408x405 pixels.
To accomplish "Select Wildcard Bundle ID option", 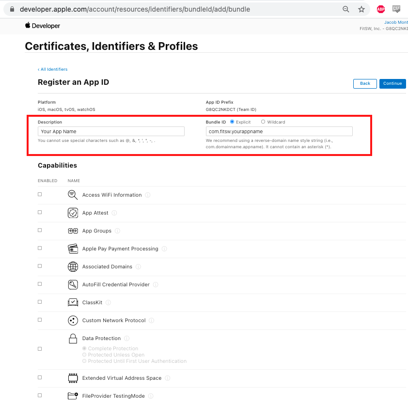I will pyautogui.click(x=263, y=122).
